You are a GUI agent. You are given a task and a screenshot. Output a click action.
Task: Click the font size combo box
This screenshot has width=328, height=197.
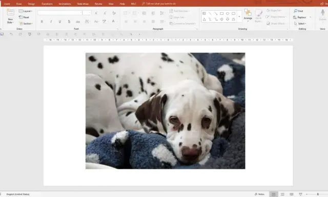87,13
